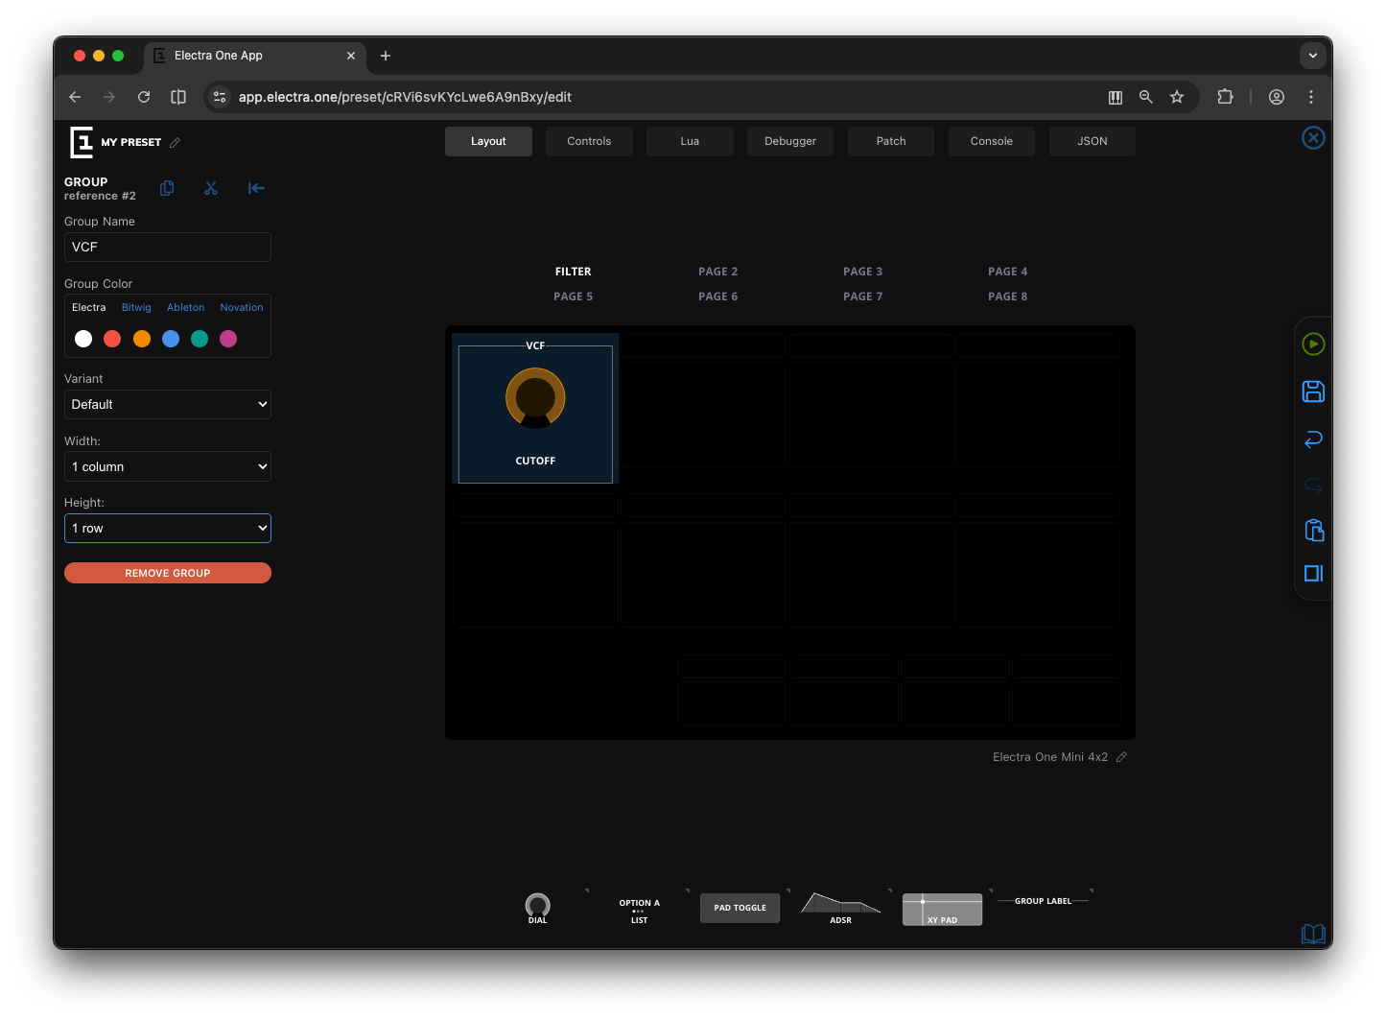Cut the group with scissors icon
Viewport: 1386px width, 1020px height.
[211, 188]
